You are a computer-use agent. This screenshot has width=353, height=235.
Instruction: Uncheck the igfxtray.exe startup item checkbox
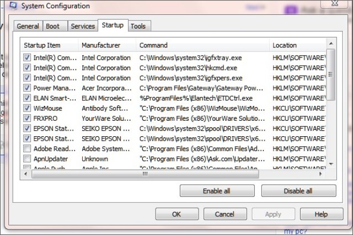click(27, 57)
